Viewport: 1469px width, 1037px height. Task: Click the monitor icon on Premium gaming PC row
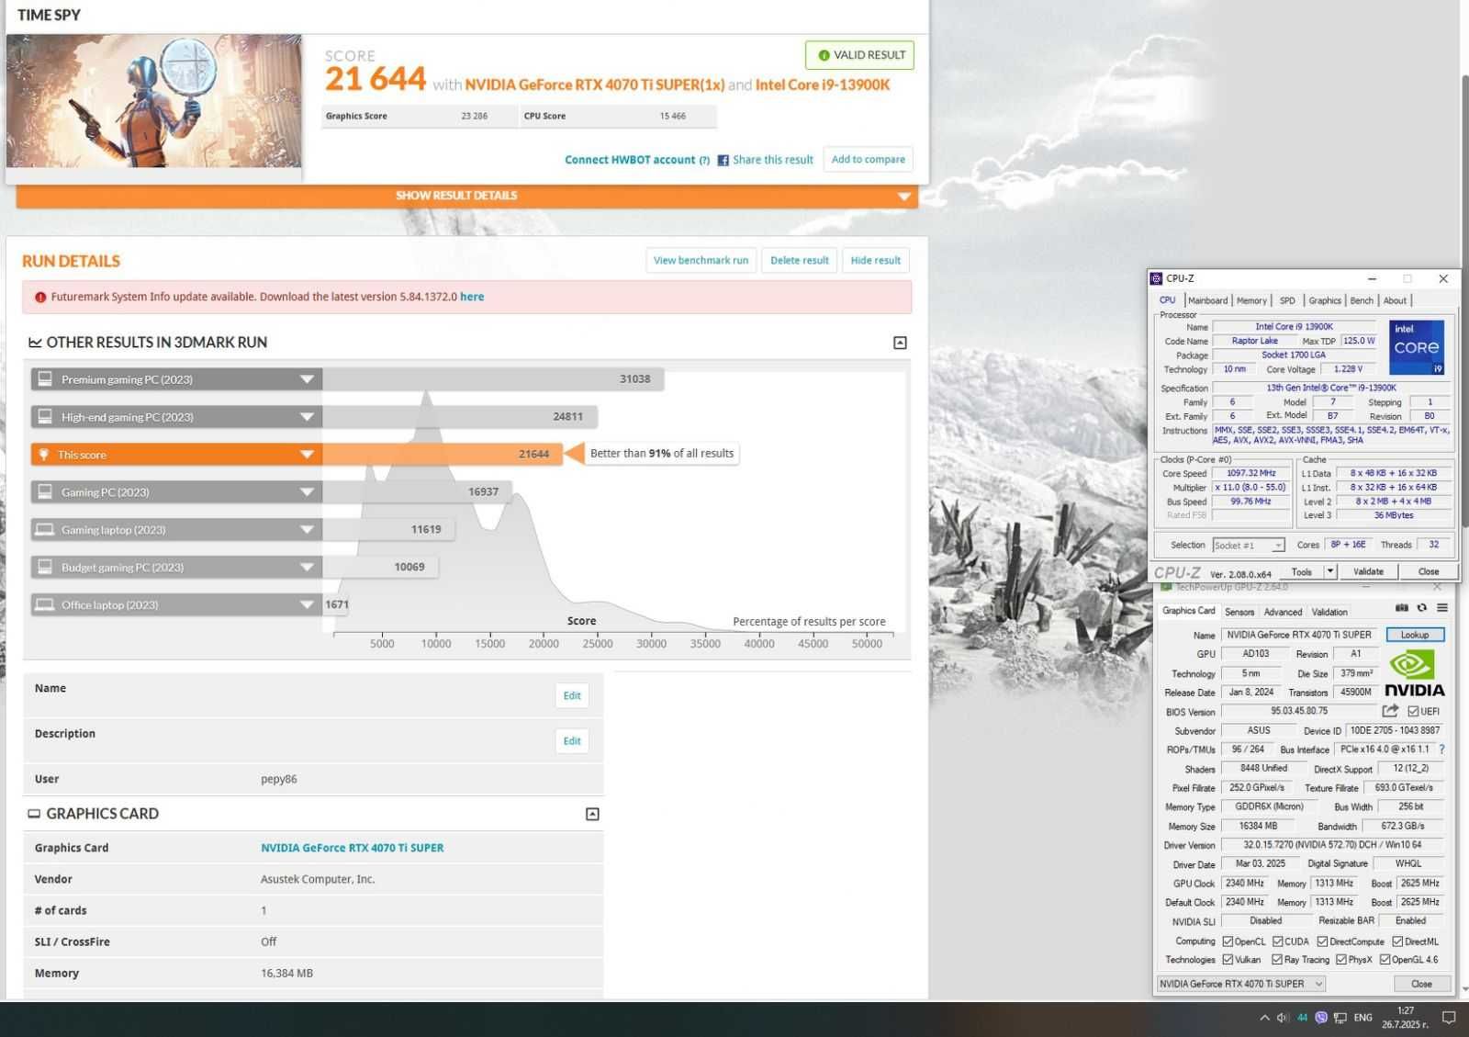tap(44, 378)
